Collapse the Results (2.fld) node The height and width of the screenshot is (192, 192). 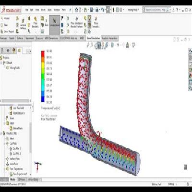pos(1,133)
